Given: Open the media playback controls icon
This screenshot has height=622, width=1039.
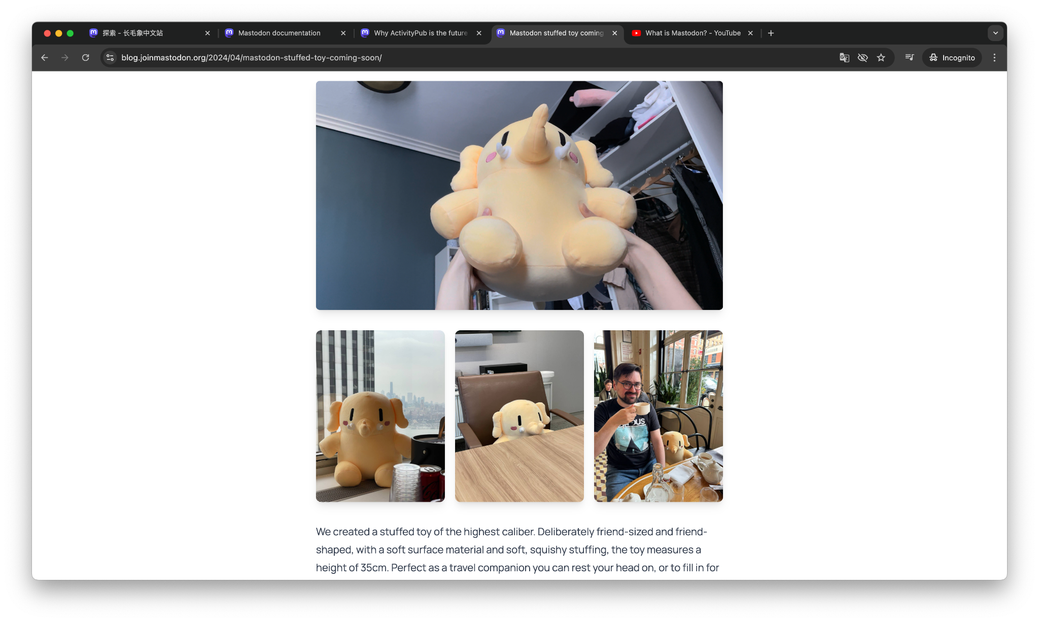Looking at the screenshot, I should click(x=909, y=57).
